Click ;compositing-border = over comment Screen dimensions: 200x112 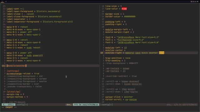tap(23, 84)
